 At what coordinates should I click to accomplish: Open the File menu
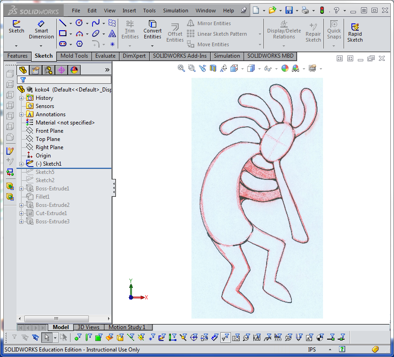76,11
